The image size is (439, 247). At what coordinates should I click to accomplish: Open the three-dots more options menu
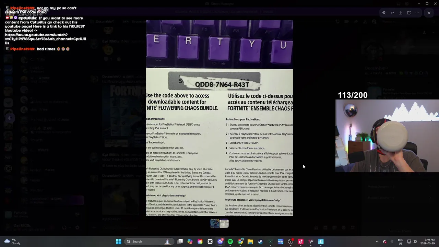417,13
